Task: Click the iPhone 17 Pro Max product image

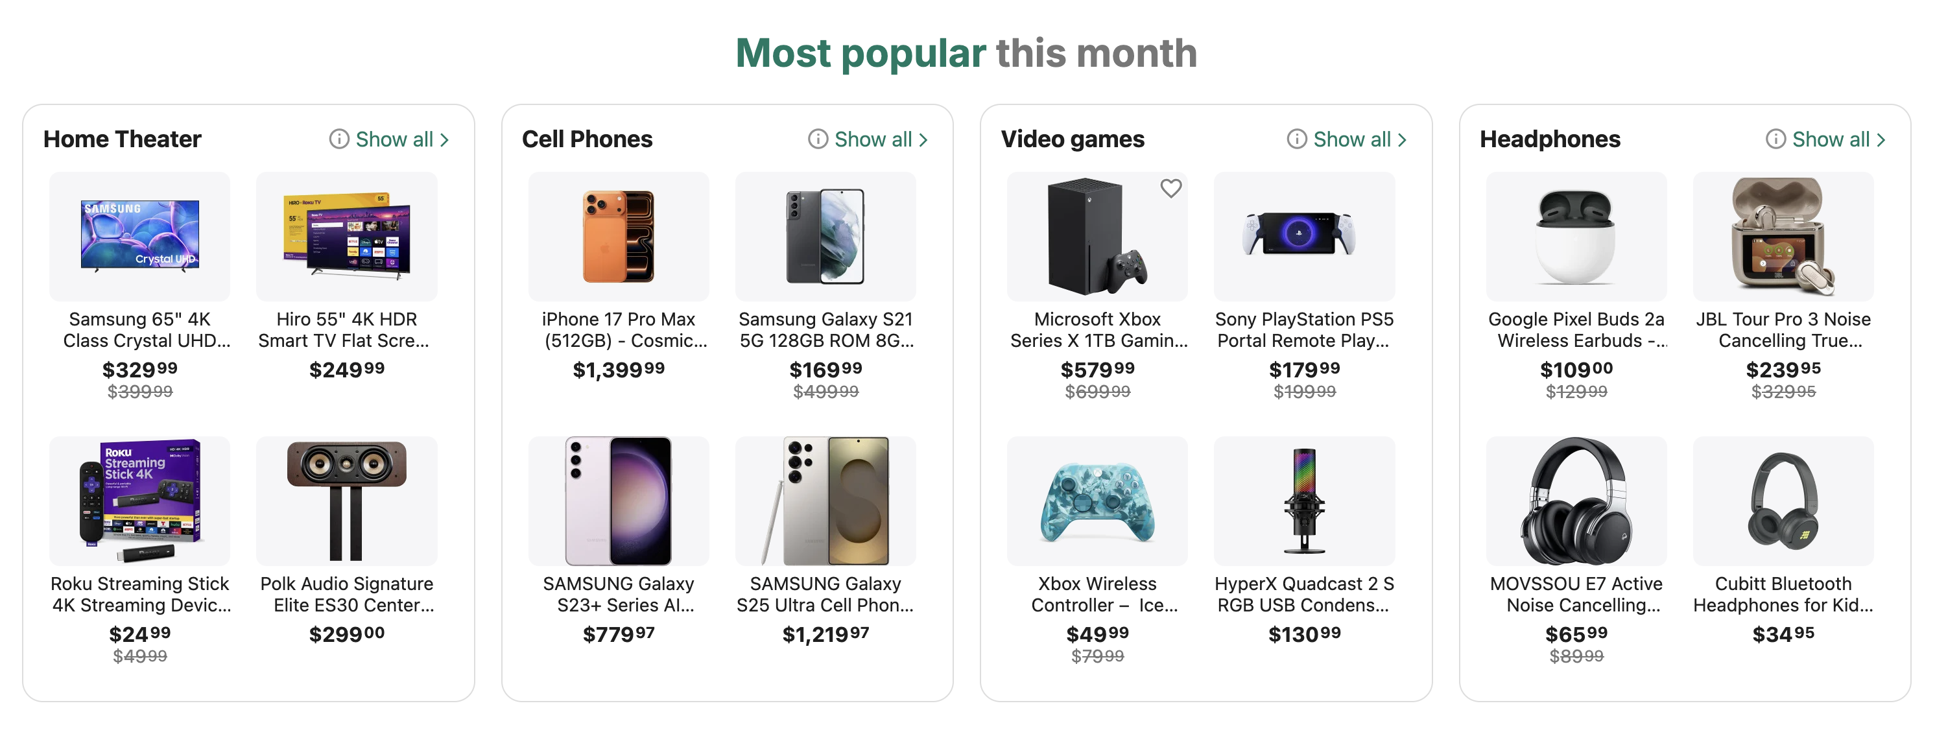Action: coord(618,236)
